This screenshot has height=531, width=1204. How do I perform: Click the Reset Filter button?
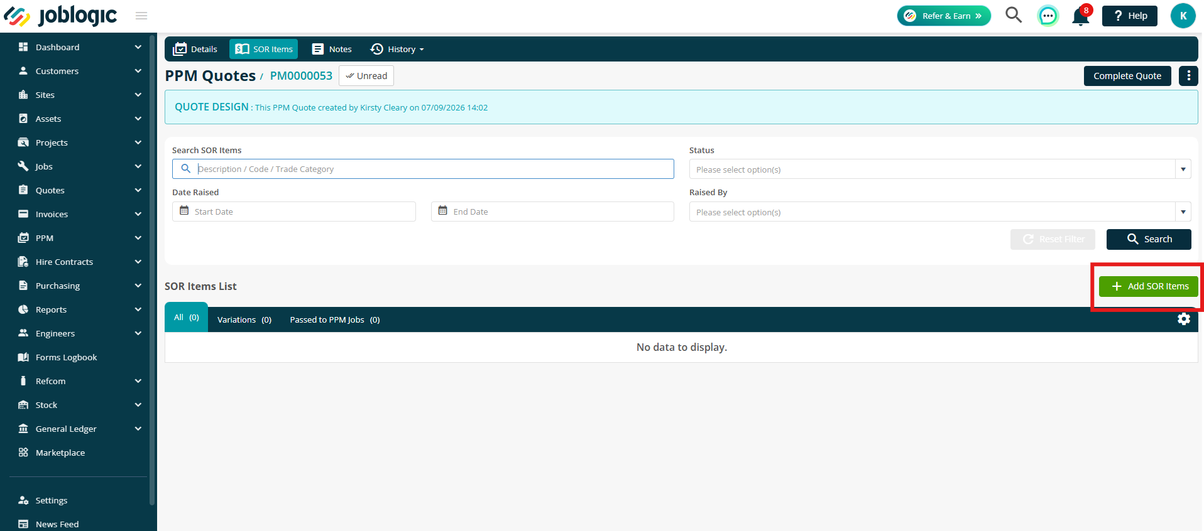click(x=1053, y=239)
